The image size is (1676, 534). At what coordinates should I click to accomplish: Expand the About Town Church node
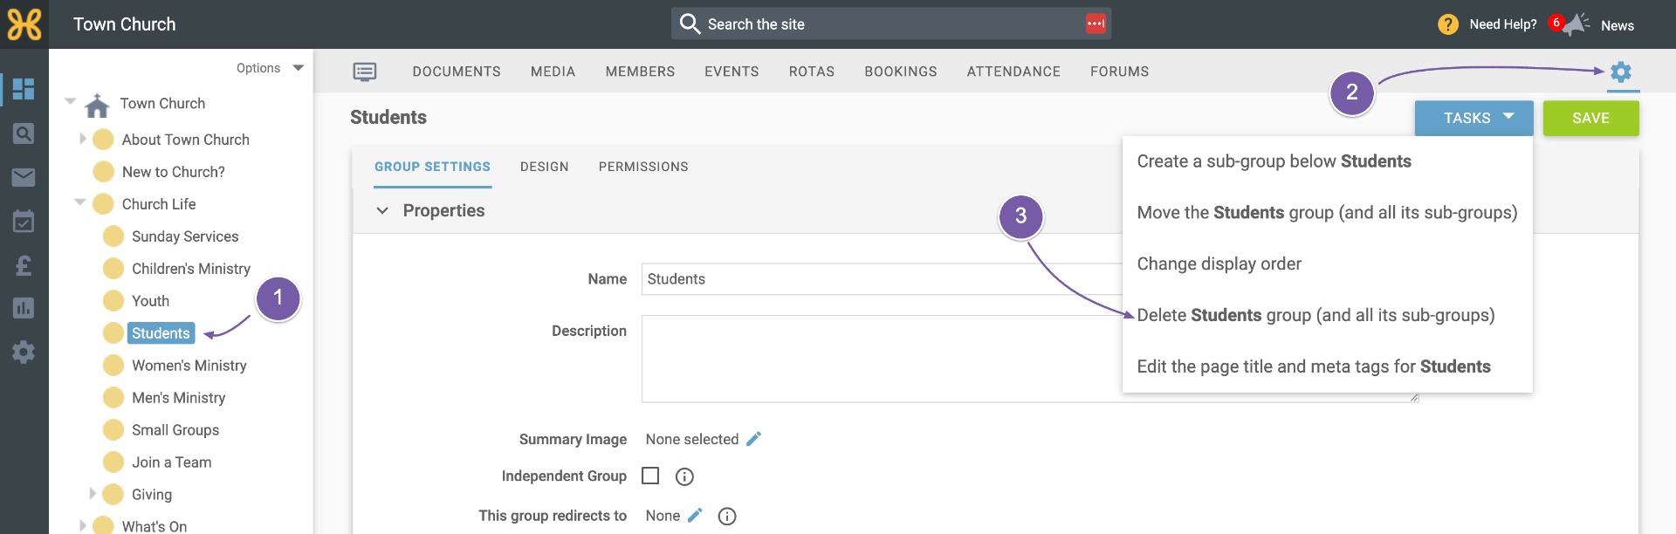(83, 139)
